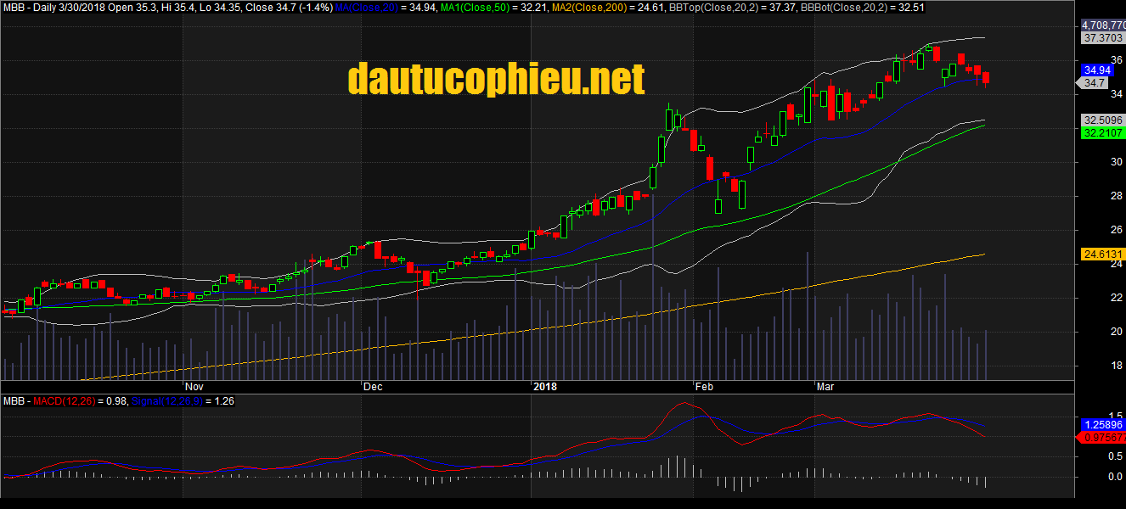Click the blue 1.25896 signal value tag
The width and height of the screenshot is (1126, 509).
click(x=1101, y=424)
